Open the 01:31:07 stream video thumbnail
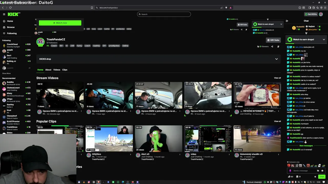328x184 pixels. (x=159, y=95)
